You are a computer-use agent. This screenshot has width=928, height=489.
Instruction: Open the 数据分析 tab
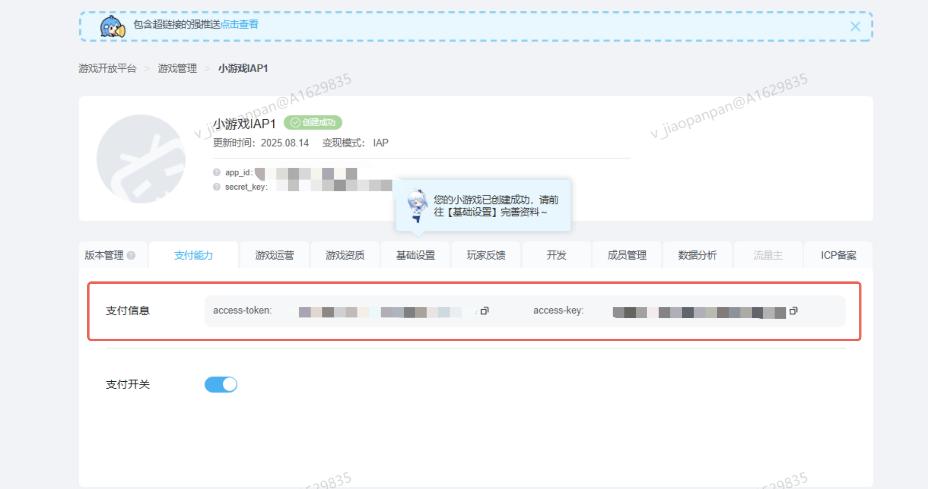click(x=697, y=255)
